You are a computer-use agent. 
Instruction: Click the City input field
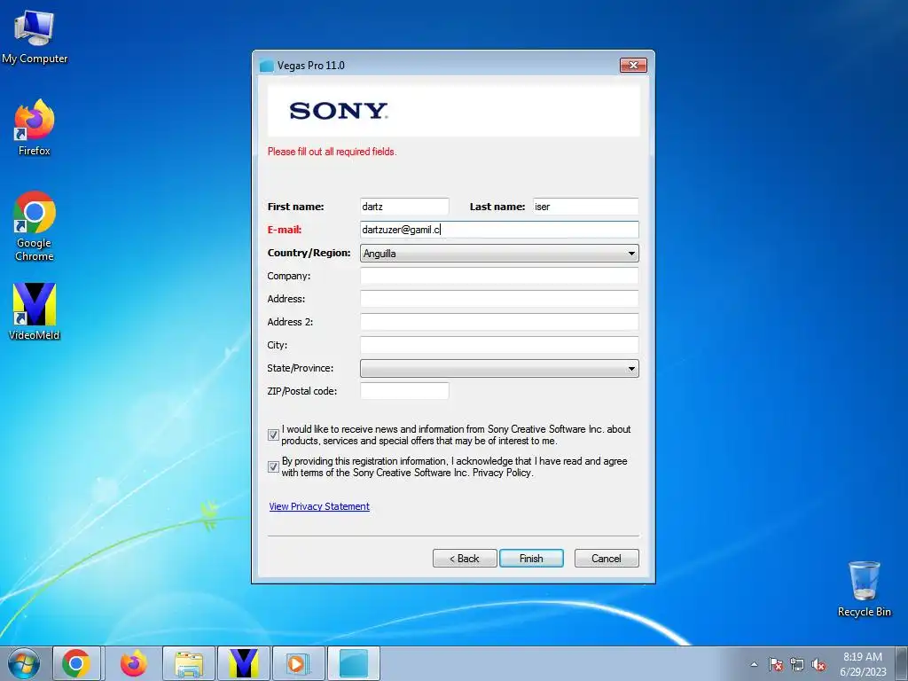coord(499,345)
